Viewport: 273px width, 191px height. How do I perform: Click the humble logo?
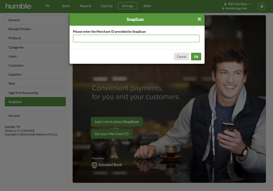coord(18,6)
